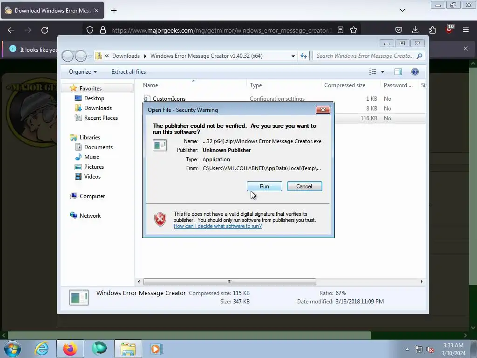Open Firefox extensions icon

tap(432, 30)
